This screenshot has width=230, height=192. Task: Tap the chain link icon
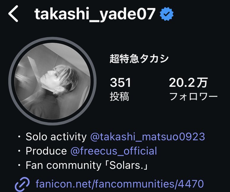tap(22, 184)
